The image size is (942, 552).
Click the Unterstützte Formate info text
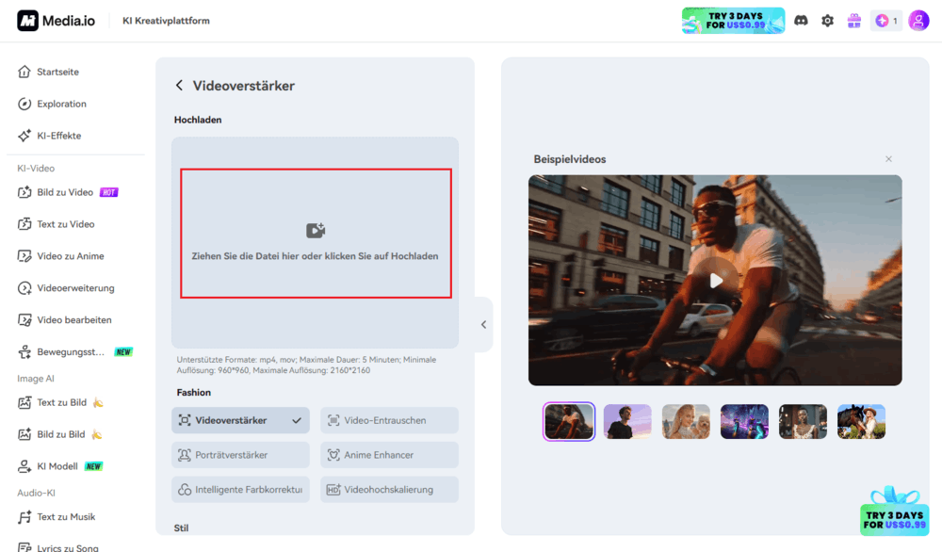point(306,365)
